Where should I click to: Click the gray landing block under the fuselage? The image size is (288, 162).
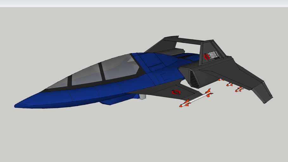coord(142,97)
